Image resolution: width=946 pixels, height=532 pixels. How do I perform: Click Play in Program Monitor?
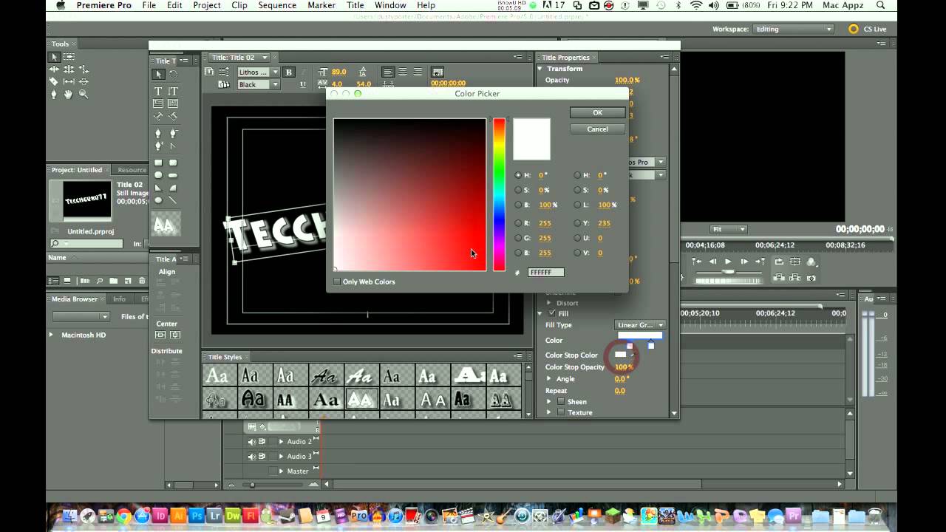click(x=728, y=262)
